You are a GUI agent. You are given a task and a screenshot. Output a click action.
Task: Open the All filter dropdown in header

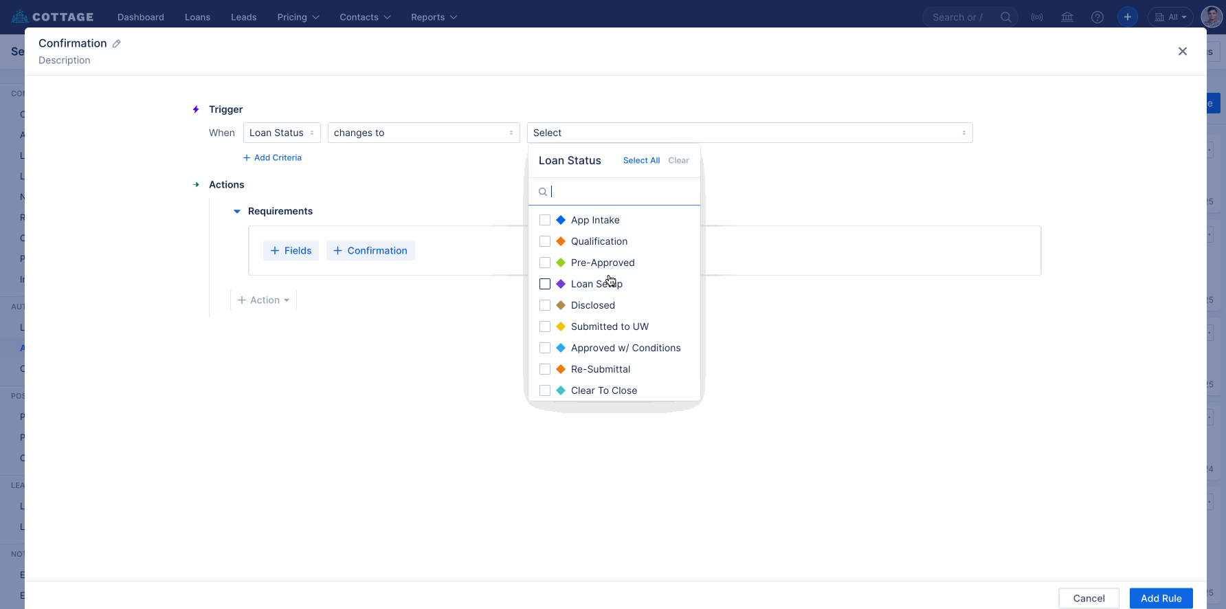click(1170, 17)
